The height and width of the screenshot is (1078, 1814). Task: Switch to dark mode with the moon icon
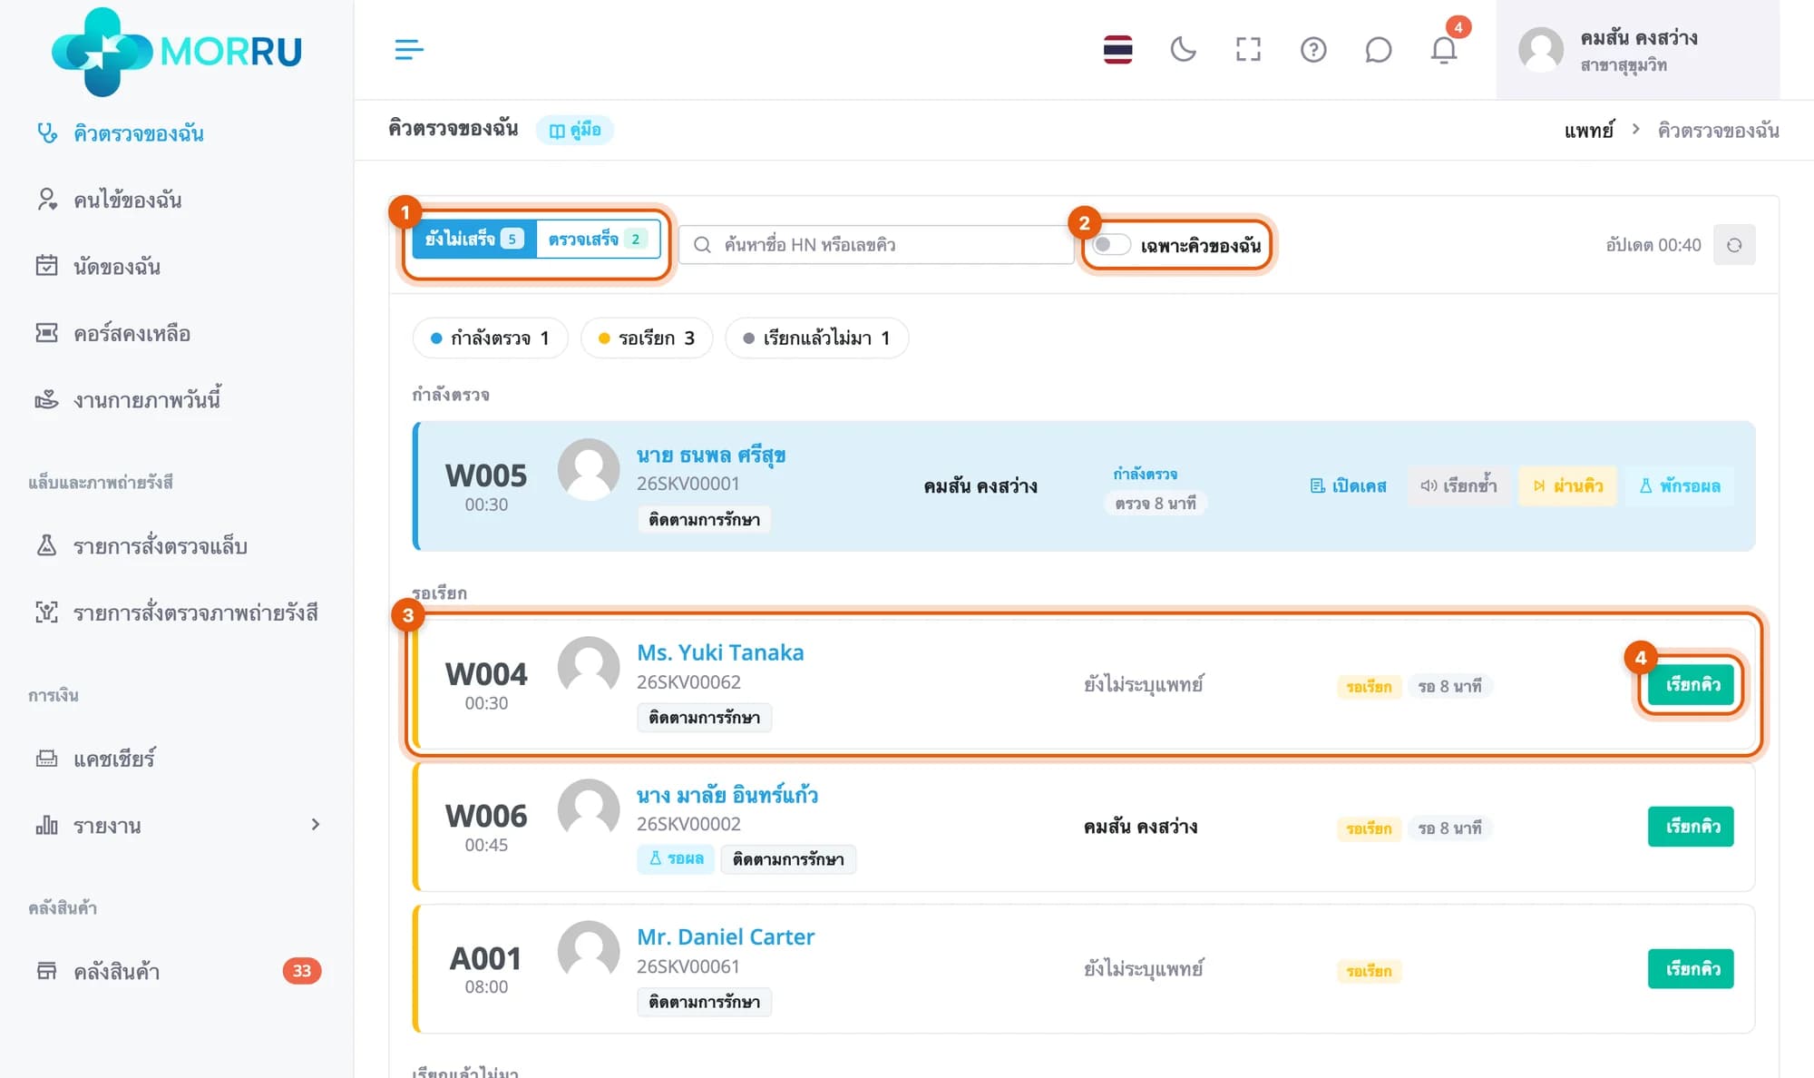(x=1183, y=49)
